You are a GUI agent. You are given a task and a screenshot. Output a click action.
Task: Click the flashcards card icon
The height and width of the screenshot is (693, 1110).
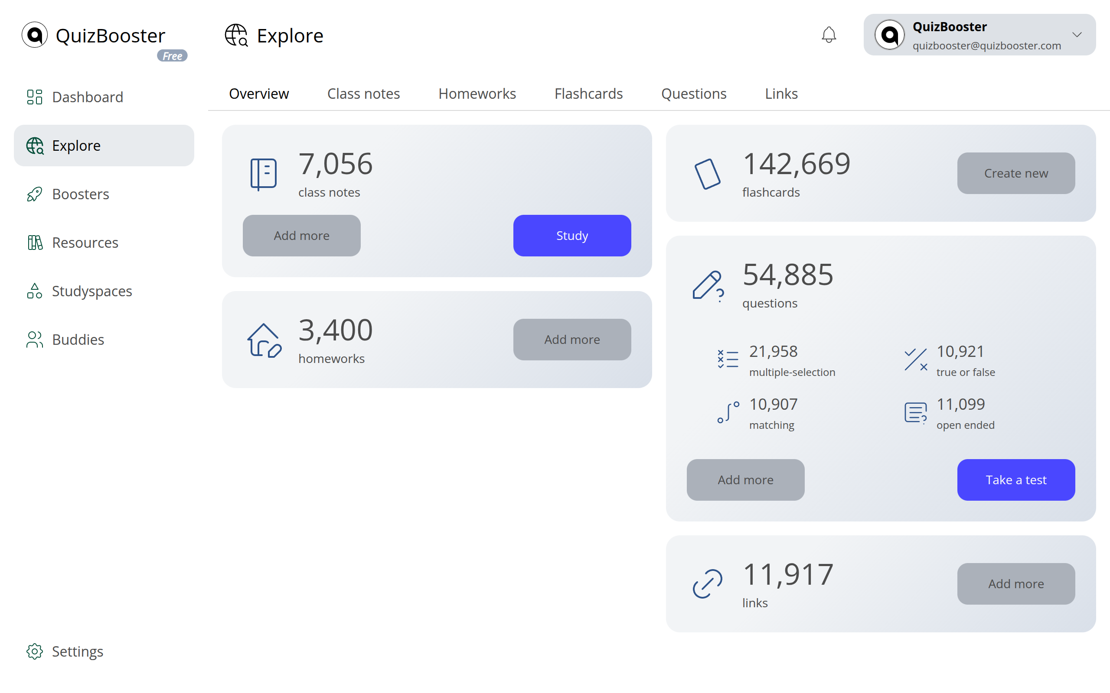(x=707, y=174)
